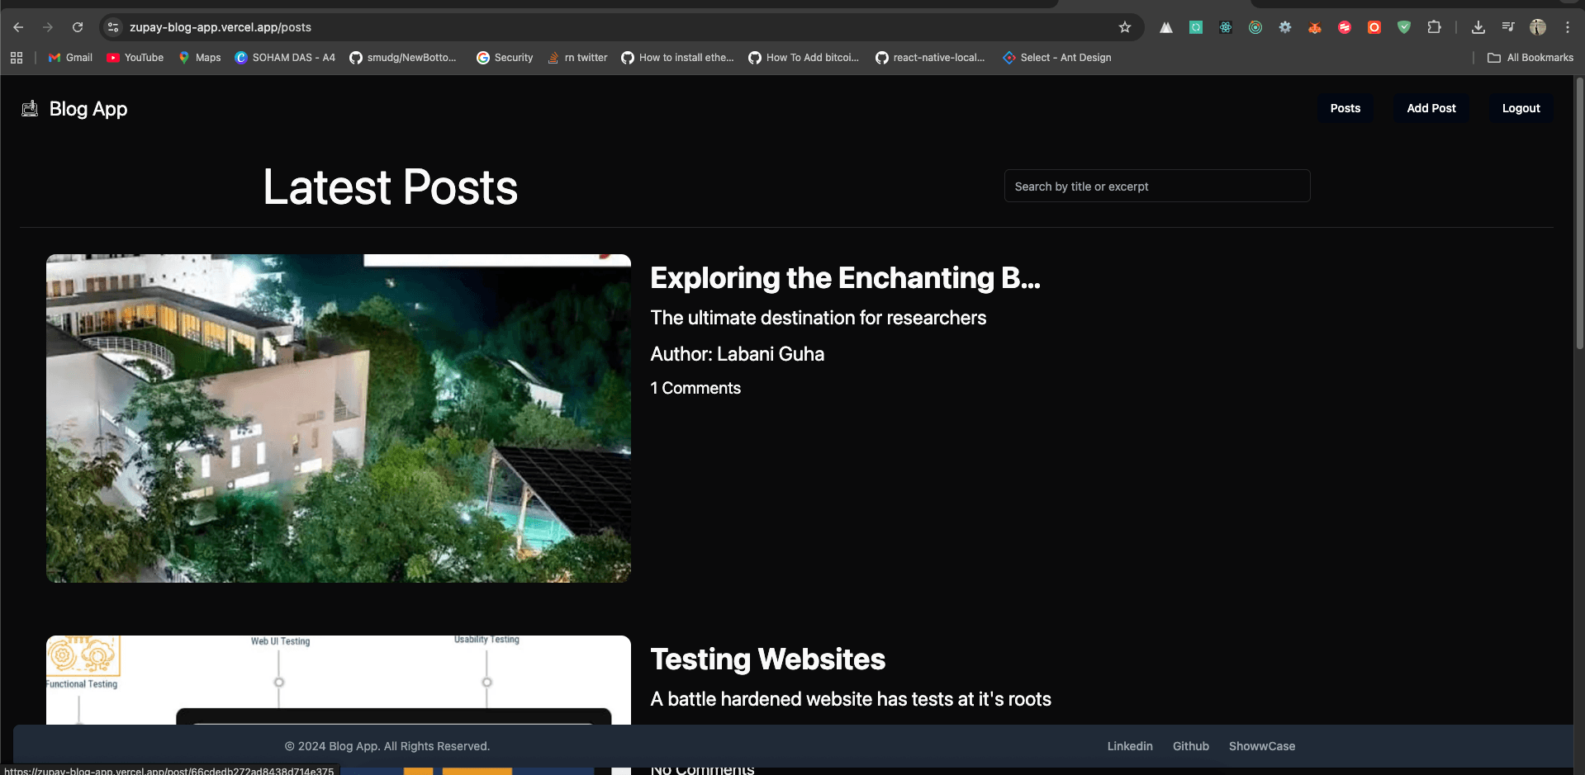Click the green circular target extension icon

[x=1255, y=27]
